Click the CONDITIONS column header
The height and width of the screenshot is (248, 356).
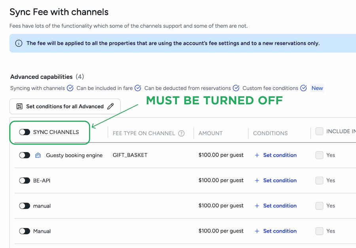coord(270,133)
